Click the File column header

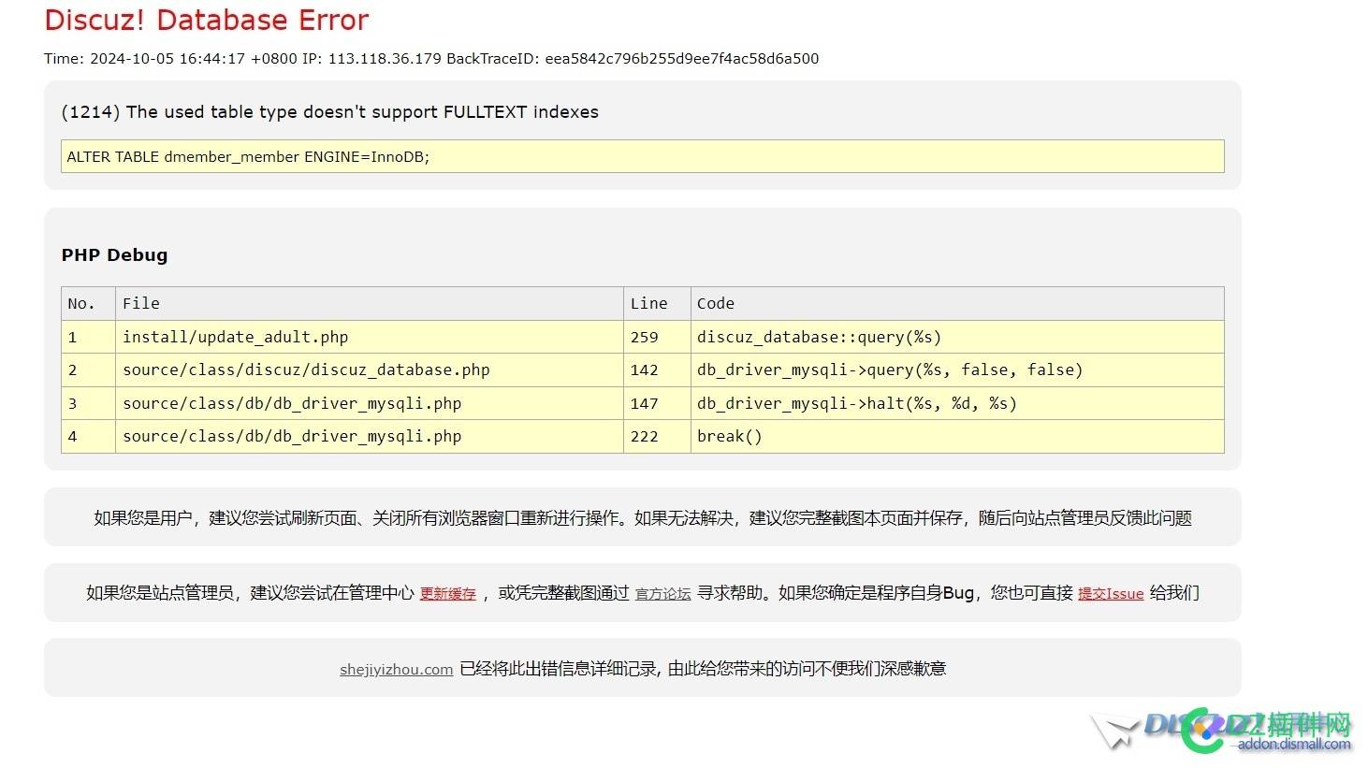(370, 304)
